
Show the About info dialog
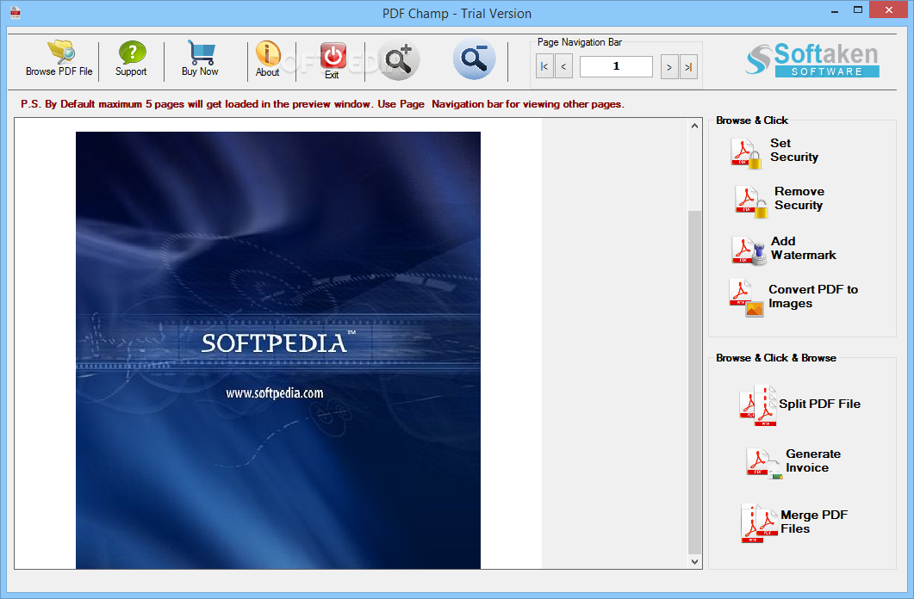coord(268,59)
